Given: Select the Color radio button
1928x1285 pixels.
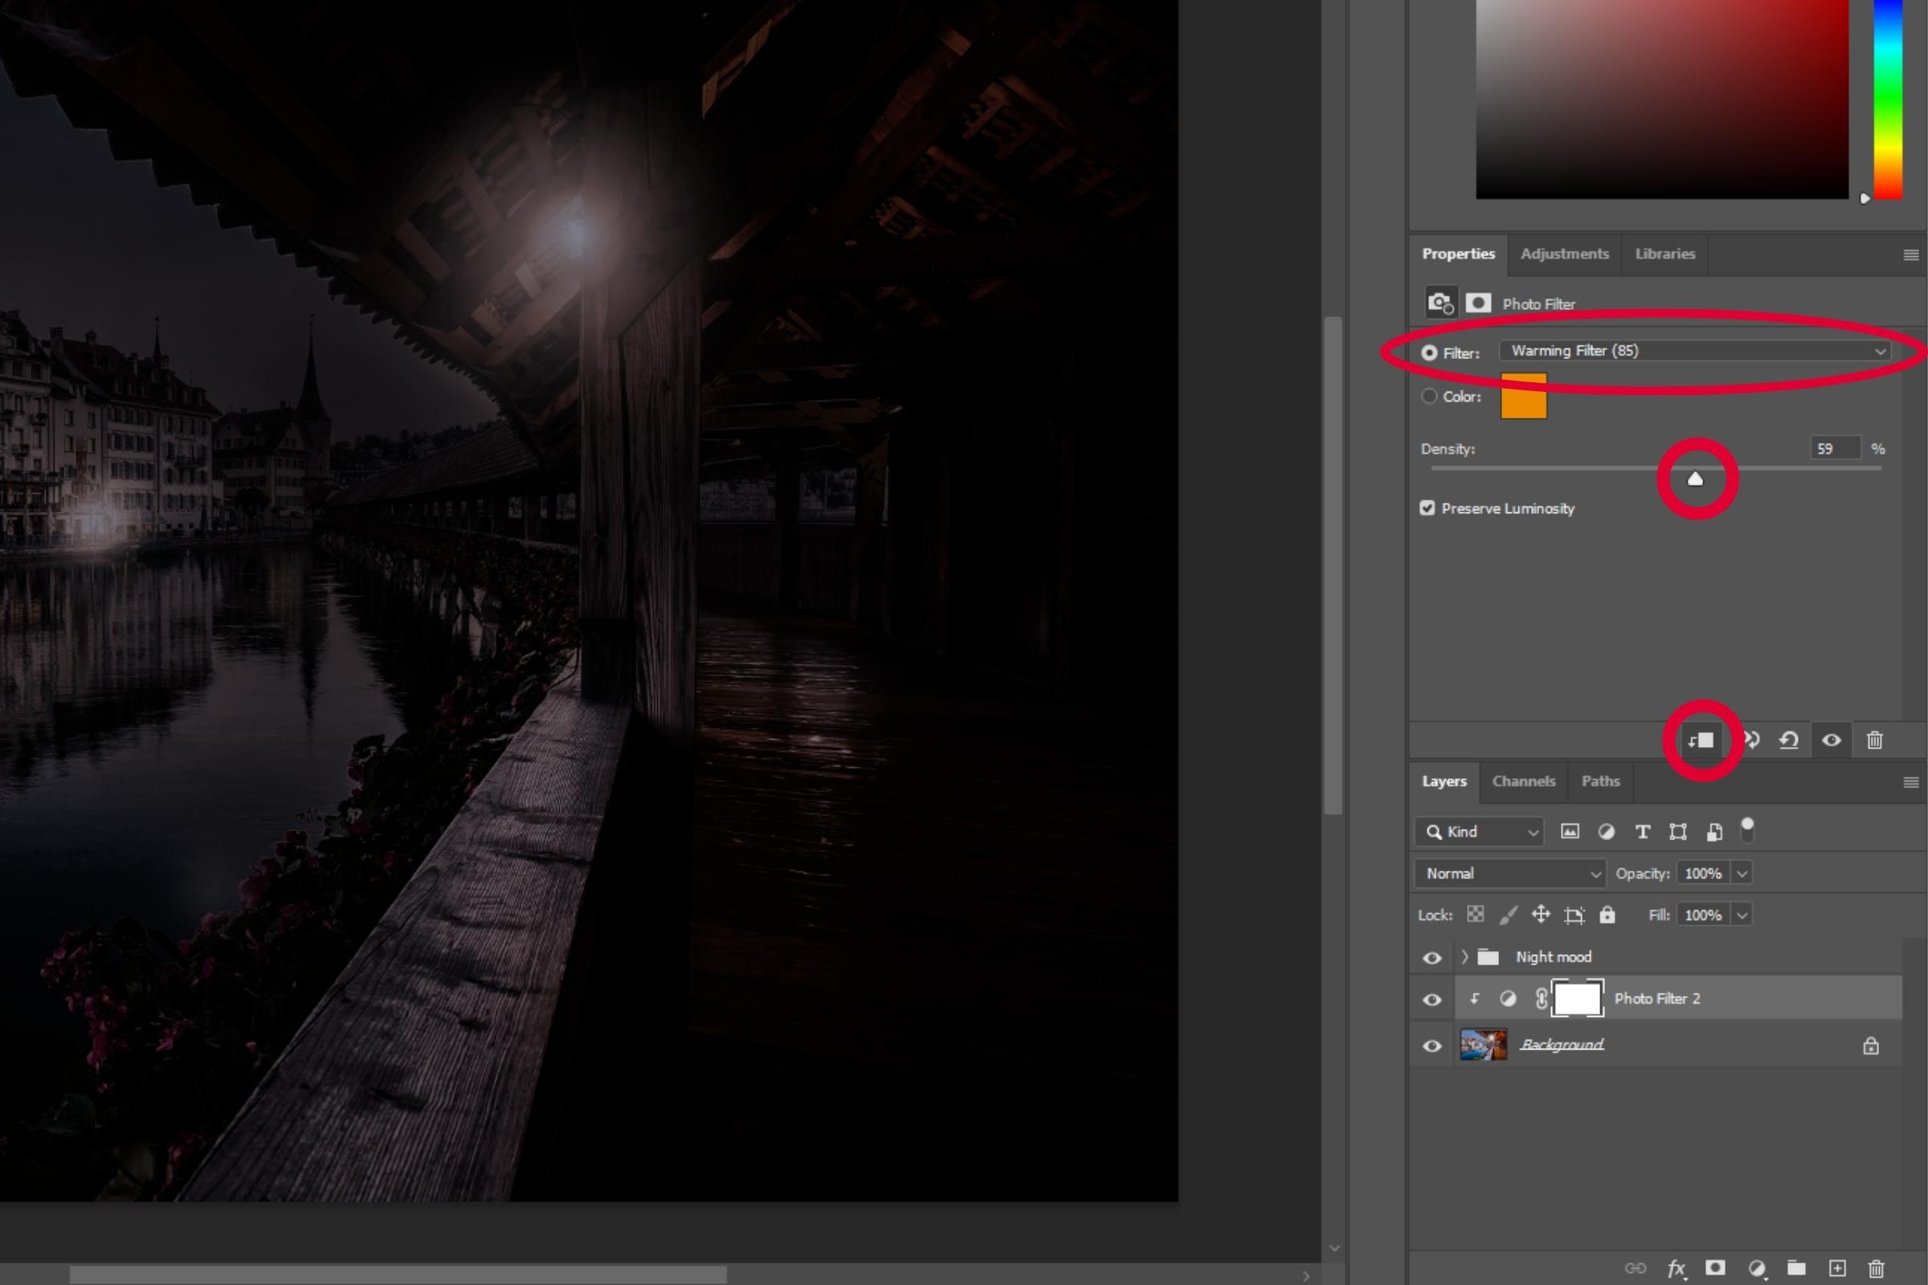Looking at the screenshot, I should [x=1430, y=397].
